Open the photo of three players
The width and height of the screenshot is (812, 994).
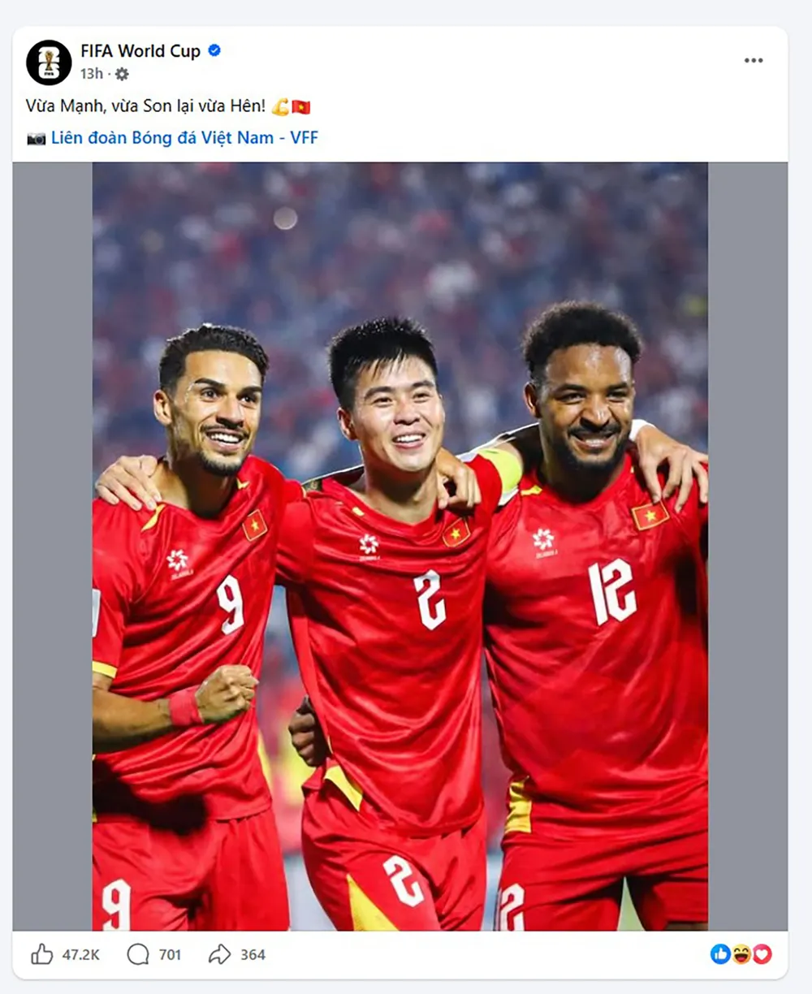click(x=400, y=547)
